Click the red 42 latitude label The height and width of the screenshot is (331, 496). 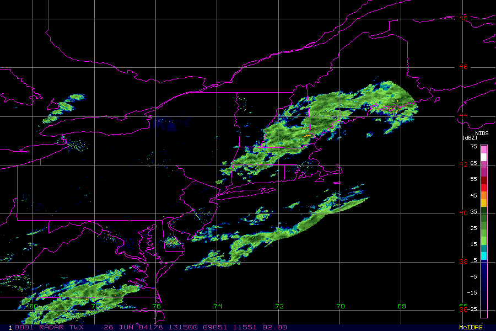463,164
